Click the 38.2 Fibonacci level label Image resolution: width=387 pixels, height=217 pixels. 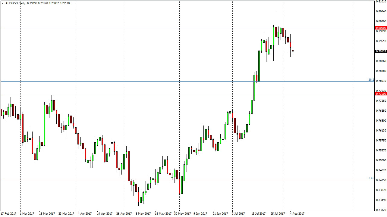tap(371, 80)
